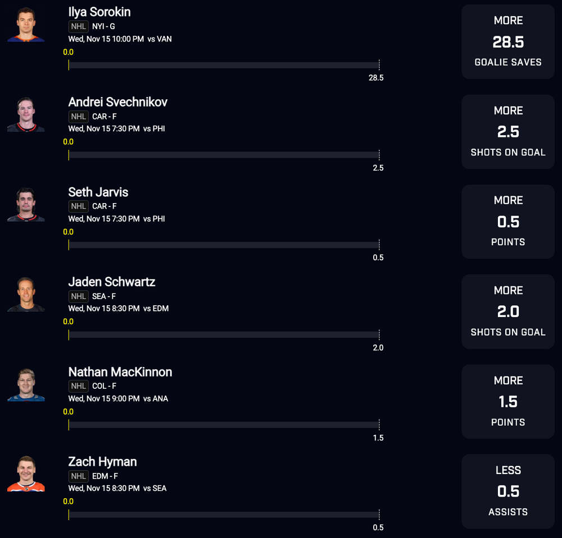Image resolution: width=562 pixels, height=538 pixels.
Task: Click Ilya Sorokin's saves progress bar
Action: coord(224,65)
